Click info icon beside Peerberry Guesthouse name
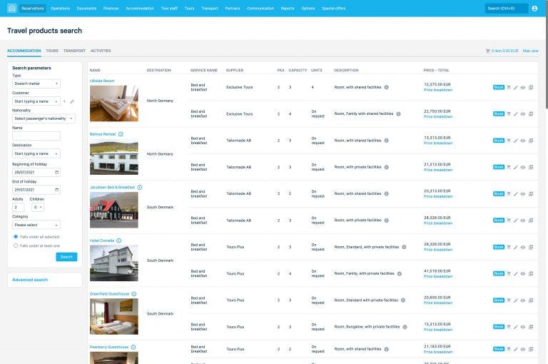This screenshot has width=548, height=364. tap(133, 347)
